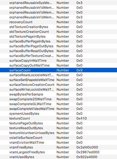
Task: Select the orphanedReusableSysMe... property row
Action: point(58,3)
